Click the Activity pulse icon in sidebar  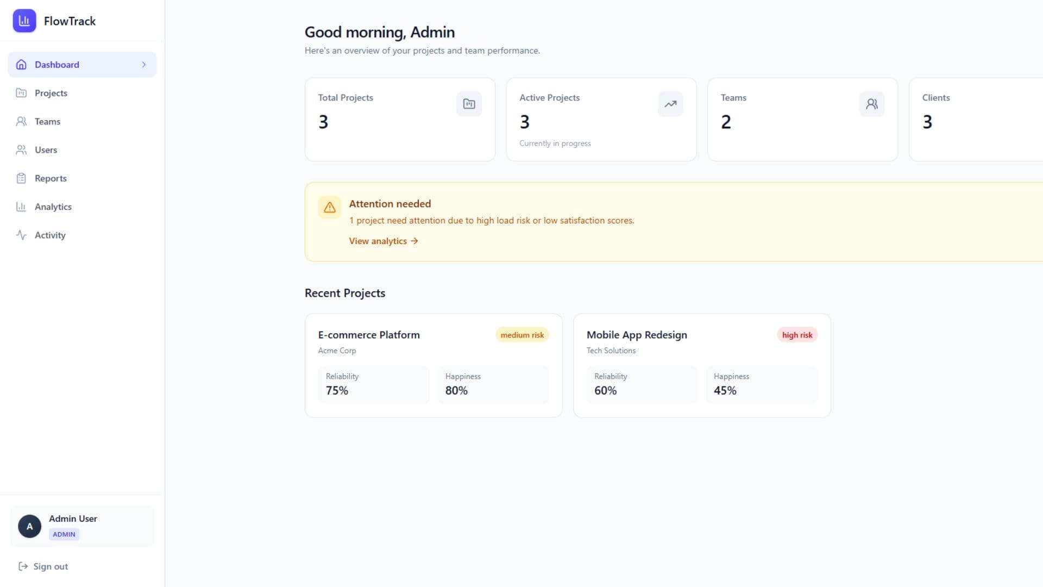pos(21,235)
